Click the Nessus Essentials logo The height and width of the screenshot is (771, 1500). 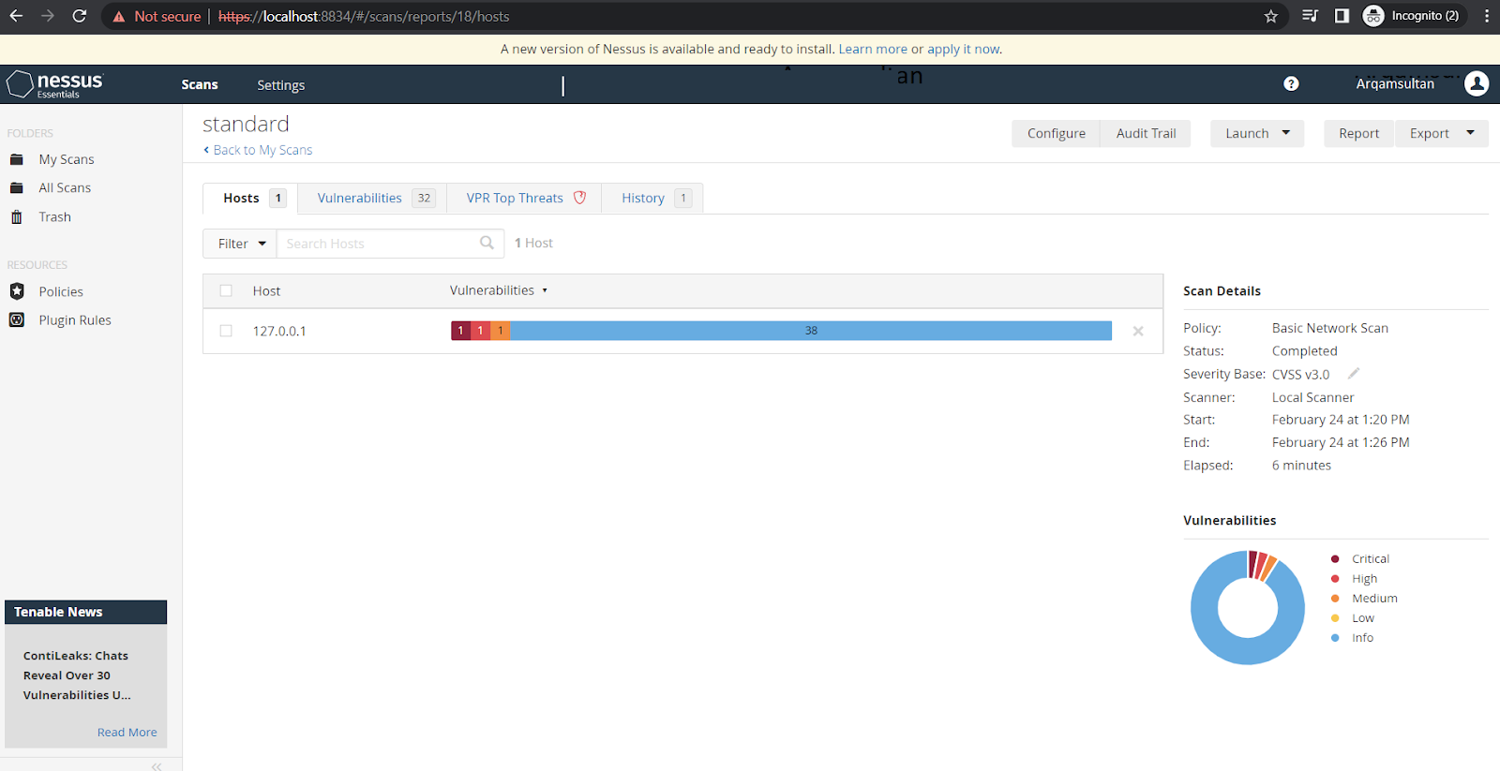tap(55, 84)
